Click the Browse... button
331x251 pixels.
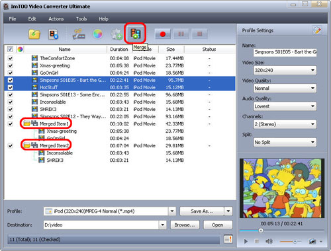click(x=185, y=225)
